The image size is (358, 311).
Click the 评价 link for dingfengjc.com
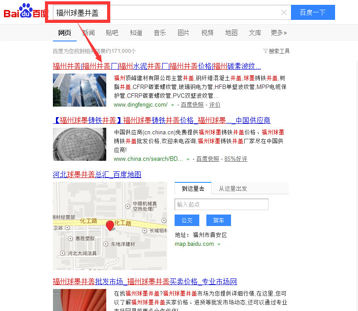[x=215, y=105]
